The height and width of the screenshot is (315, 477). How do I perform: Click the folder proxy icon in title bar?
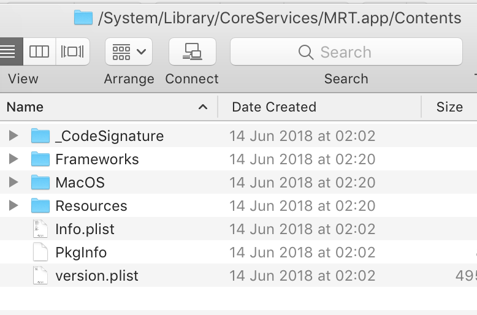coord(83,17)
